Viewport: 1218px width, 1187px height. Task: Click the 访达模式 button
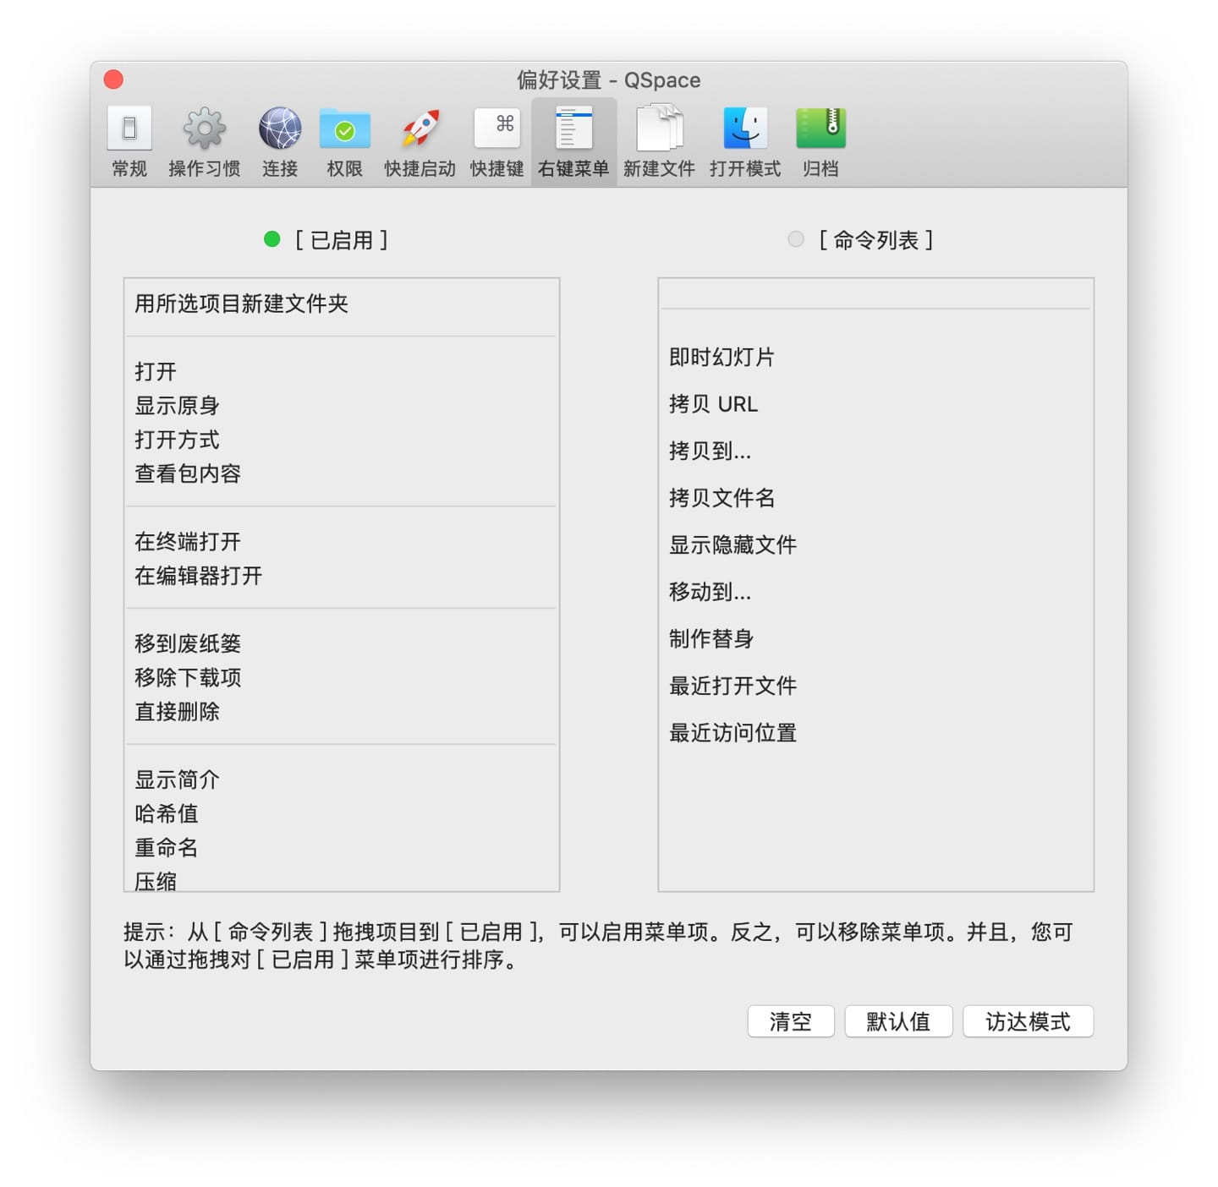1027,1021
